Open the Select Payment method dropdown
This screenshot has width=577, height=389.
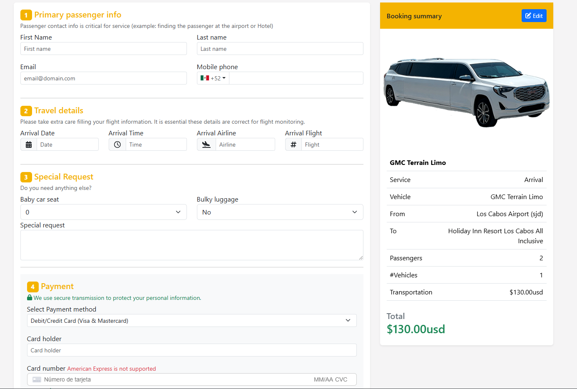(192, 321)
